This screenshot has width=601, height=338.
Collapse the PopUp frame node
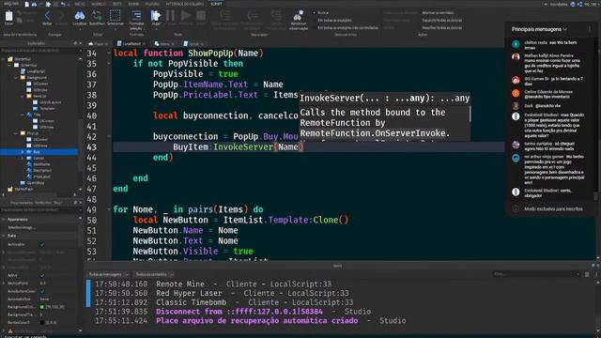click(16, 133)
